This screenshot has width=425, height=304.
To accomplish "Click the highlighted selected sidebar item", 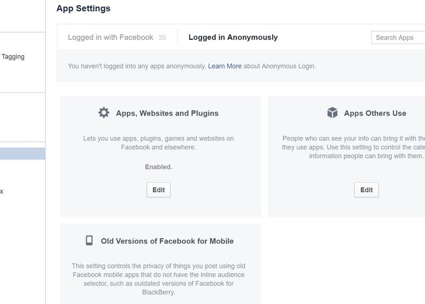I will tap(22, 154).
